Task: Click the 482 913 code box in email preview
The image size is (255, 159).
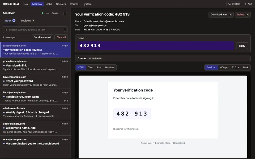Action: [132, 114]
